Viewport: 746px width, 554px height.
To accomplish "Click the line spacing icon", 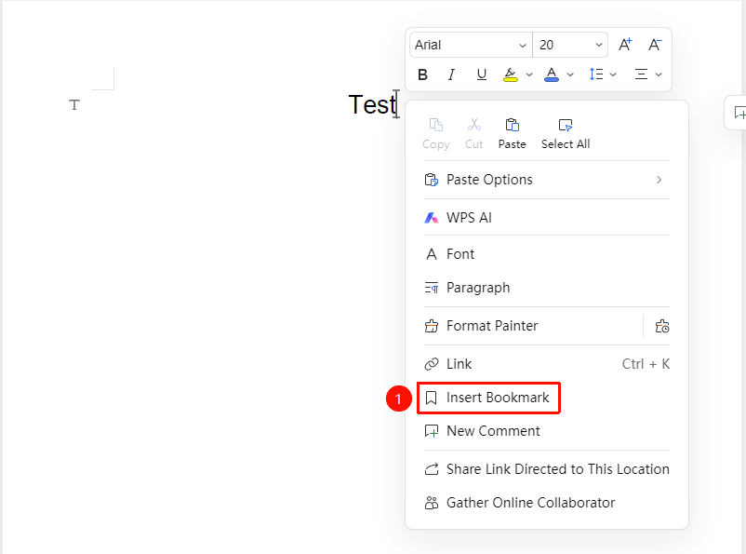I will 596,74.
